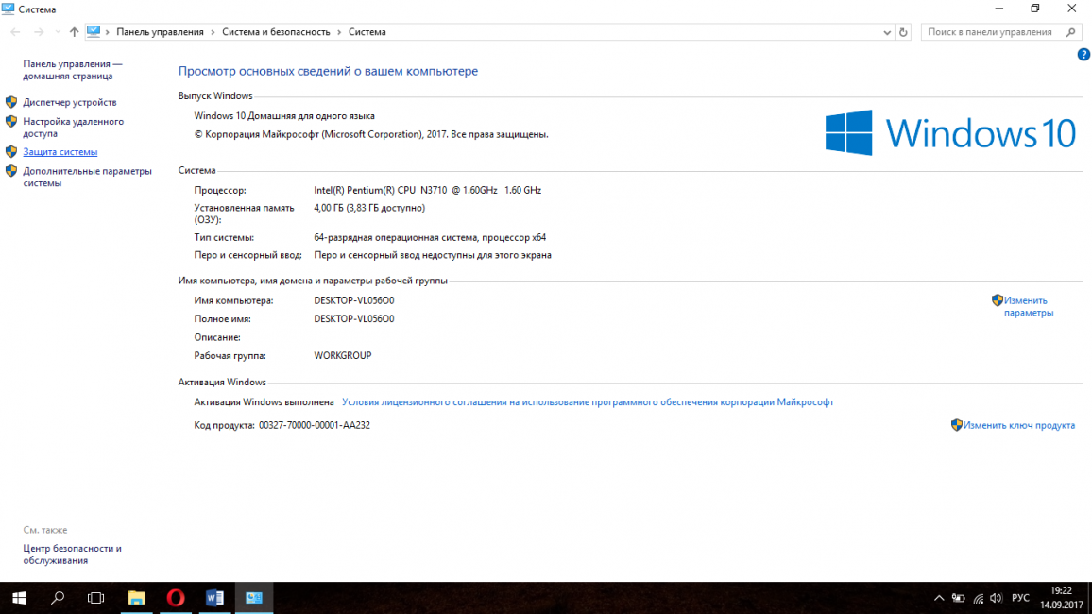Expand arrow after "Панель управления" breadcrumb

213,32
